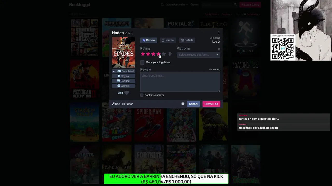Open the Games menu in the header
The height and width of the screenshot is (186, 332).
tap(195, 5)
